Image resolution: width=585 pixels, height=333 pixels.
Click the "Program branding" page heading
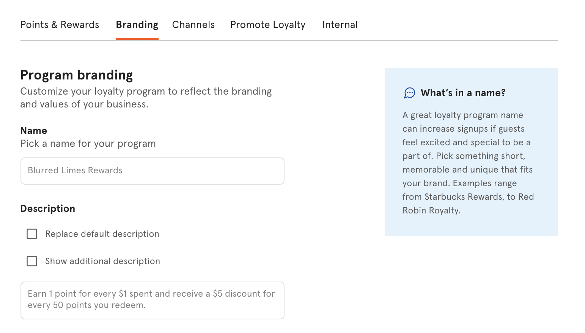click(77, 75)
